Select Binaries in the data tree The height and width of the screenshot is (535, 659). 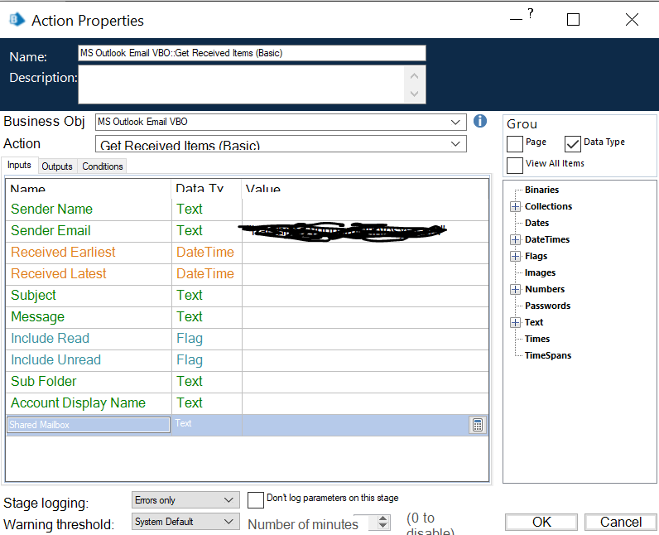tap(541, 190)
